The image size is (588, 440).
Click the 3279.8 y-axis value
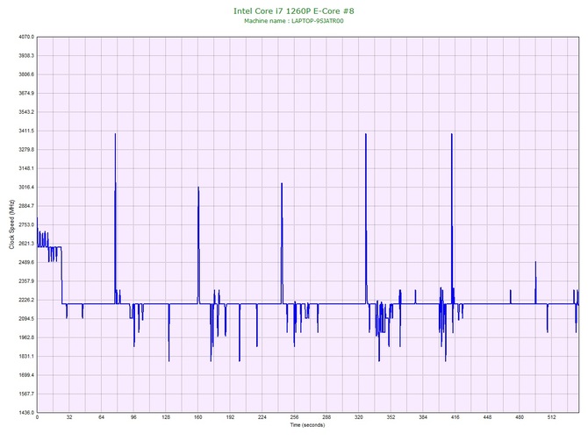tap(26, 149)
